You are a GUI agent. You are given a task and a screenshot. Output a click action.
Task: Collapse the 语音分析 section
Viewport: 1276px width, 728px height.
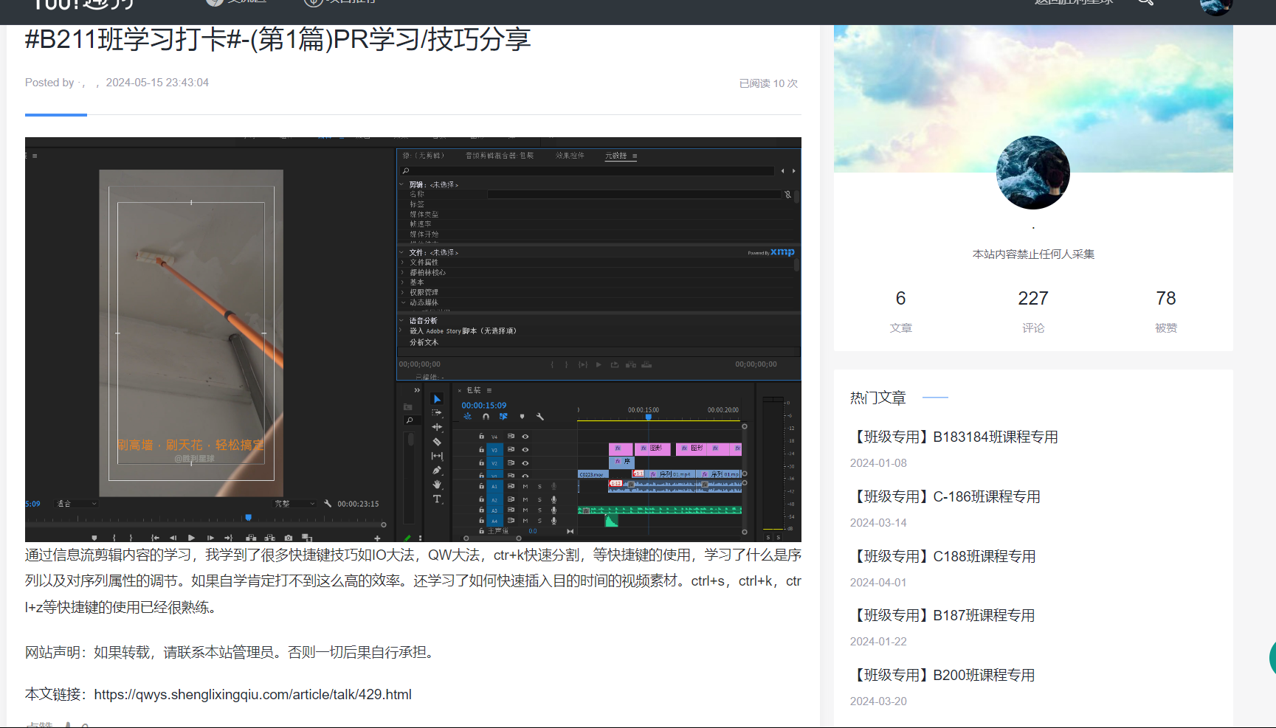click(x=402, y=321)
